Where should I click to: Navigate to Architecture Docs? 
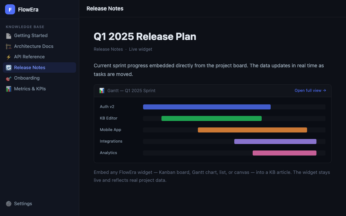(34, 46)
